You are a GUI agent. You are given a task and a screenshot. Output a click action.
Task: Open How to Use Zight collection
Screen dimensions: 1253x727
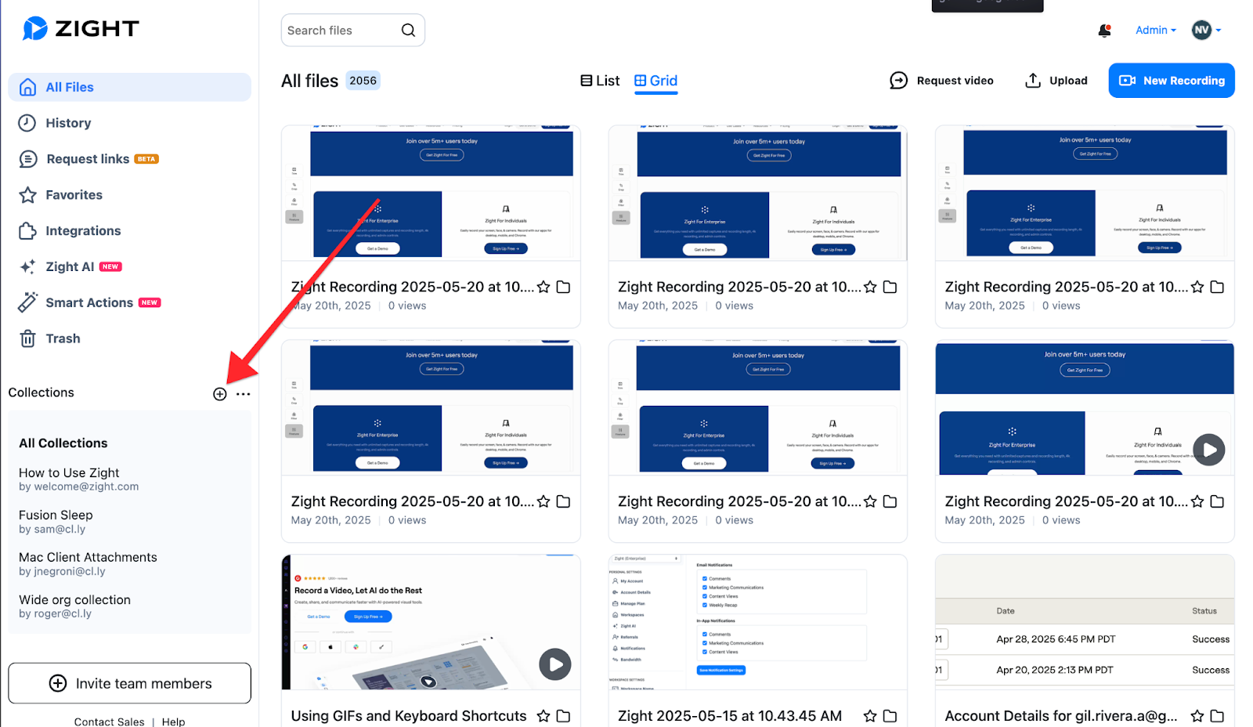pos(78,479)
